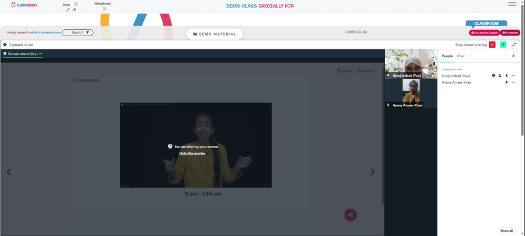525x236 pixels.
Task: Click the green P participant button
Action: pyautogui.click(x=503, y=44)
